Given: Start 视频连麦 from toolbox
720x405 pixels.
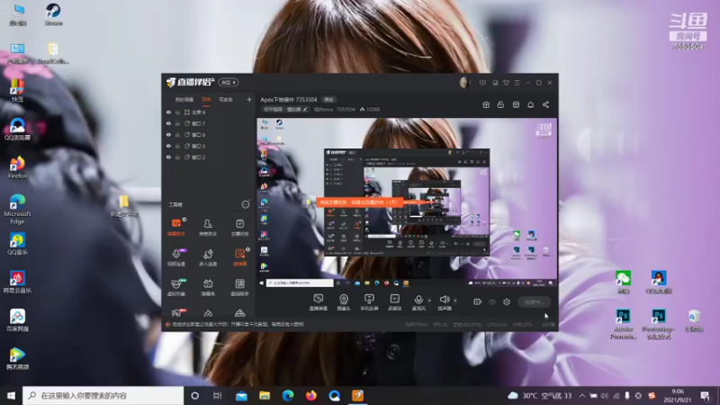Looking at the screenshot, I should (175, 257).
